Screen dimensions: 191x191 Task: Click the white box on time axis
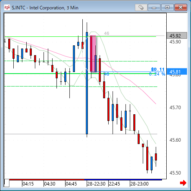[x=7, y=183]
